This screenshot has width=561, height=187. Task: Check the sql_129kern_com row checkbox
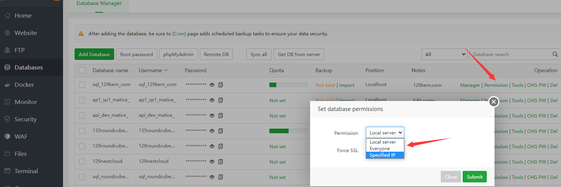82,85
